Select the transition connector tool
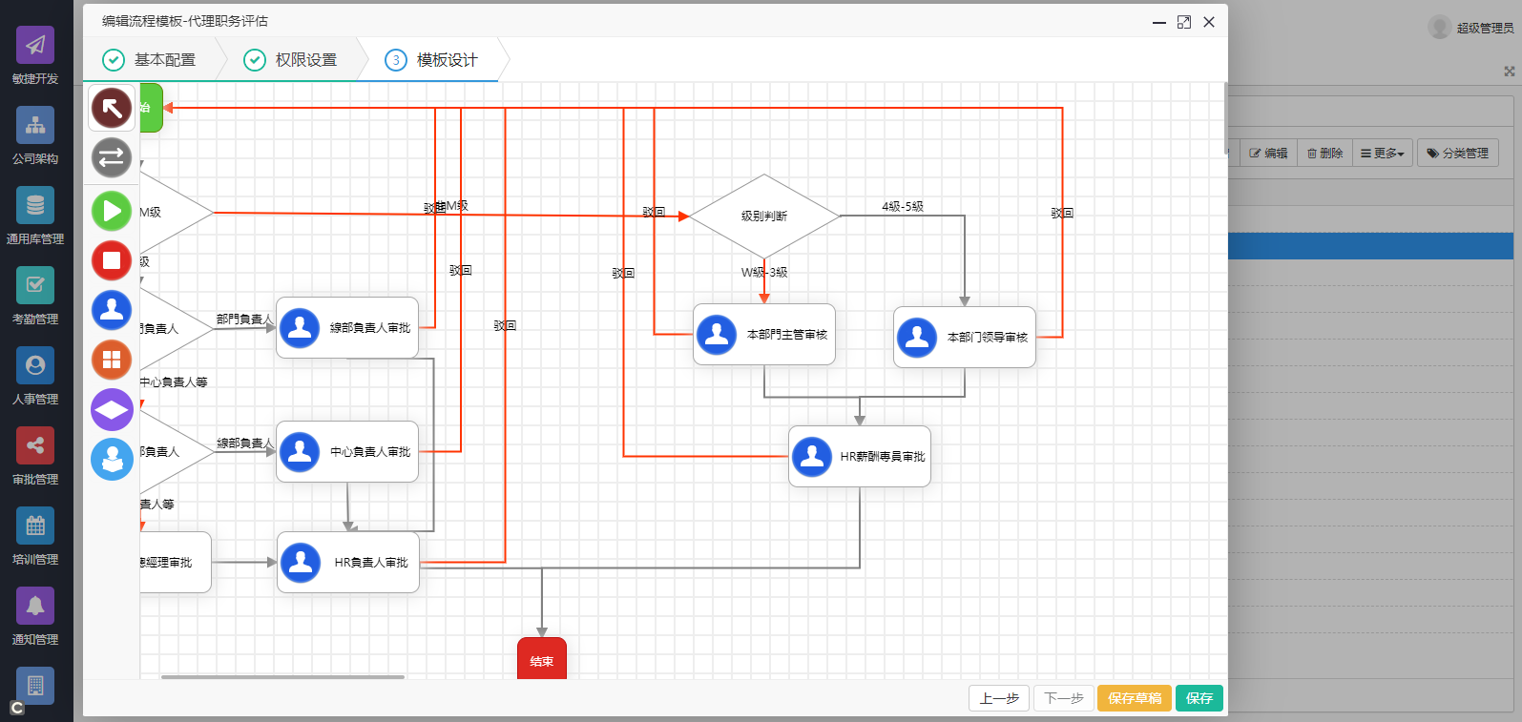This screenshot has width=1522, height=722. 112,157
